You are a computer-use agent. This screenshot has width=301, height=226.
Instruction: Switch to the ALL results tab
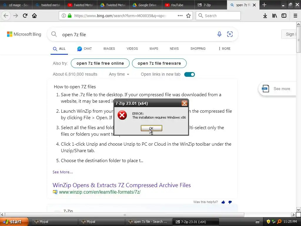tap(59, 49)
